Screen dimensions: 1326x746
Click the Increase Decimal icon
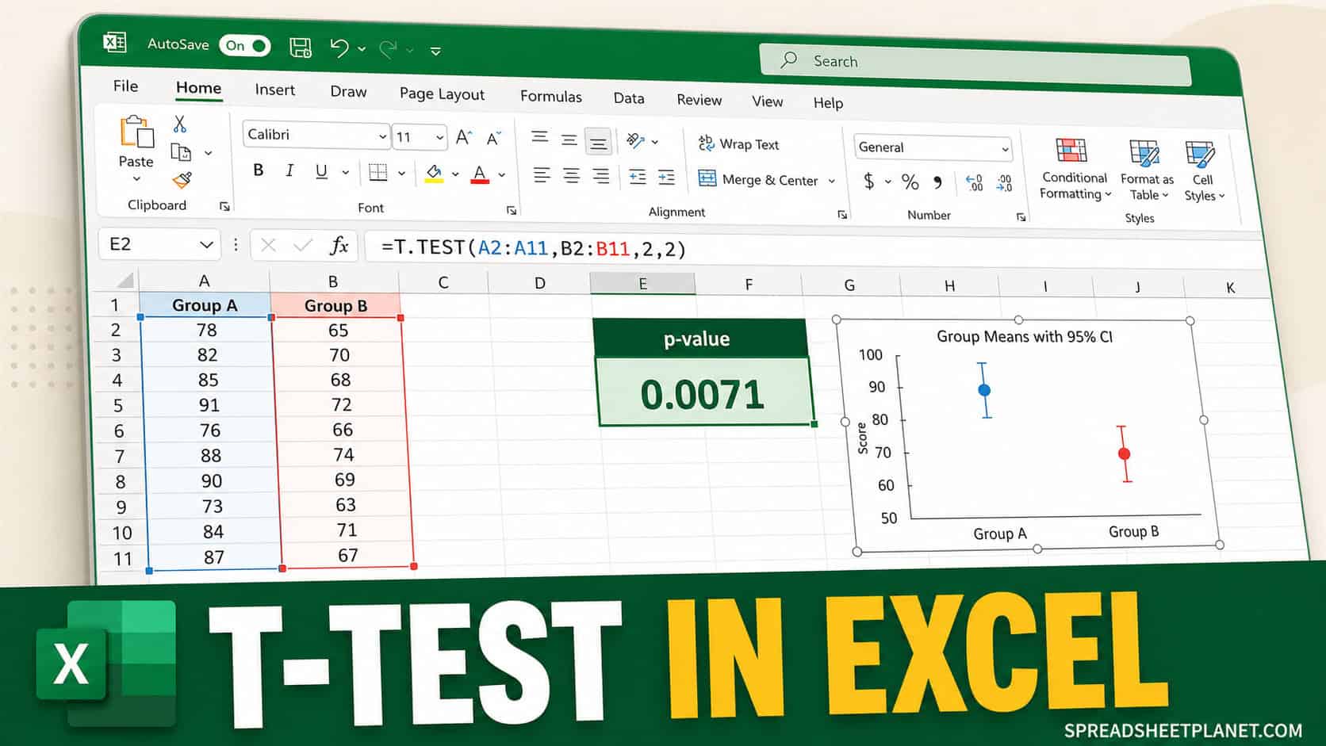[x=975, y=183]
